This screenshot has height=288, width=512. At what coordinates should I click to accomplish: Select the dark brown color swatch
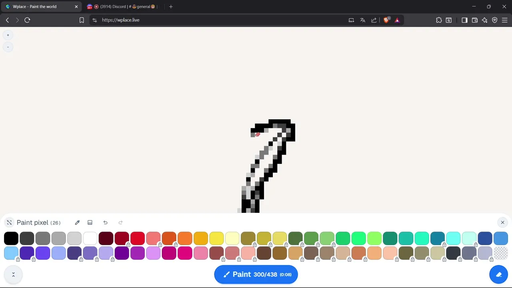264,253
